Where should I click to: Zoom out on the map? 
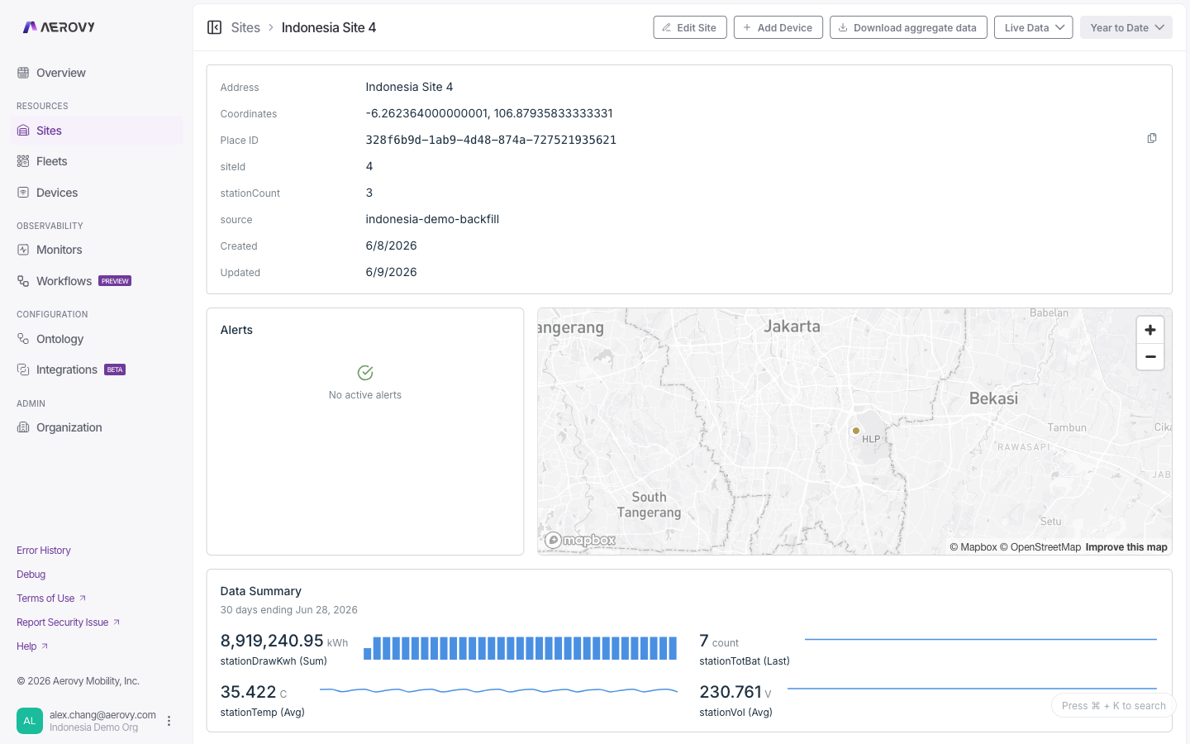[1150, 356]
